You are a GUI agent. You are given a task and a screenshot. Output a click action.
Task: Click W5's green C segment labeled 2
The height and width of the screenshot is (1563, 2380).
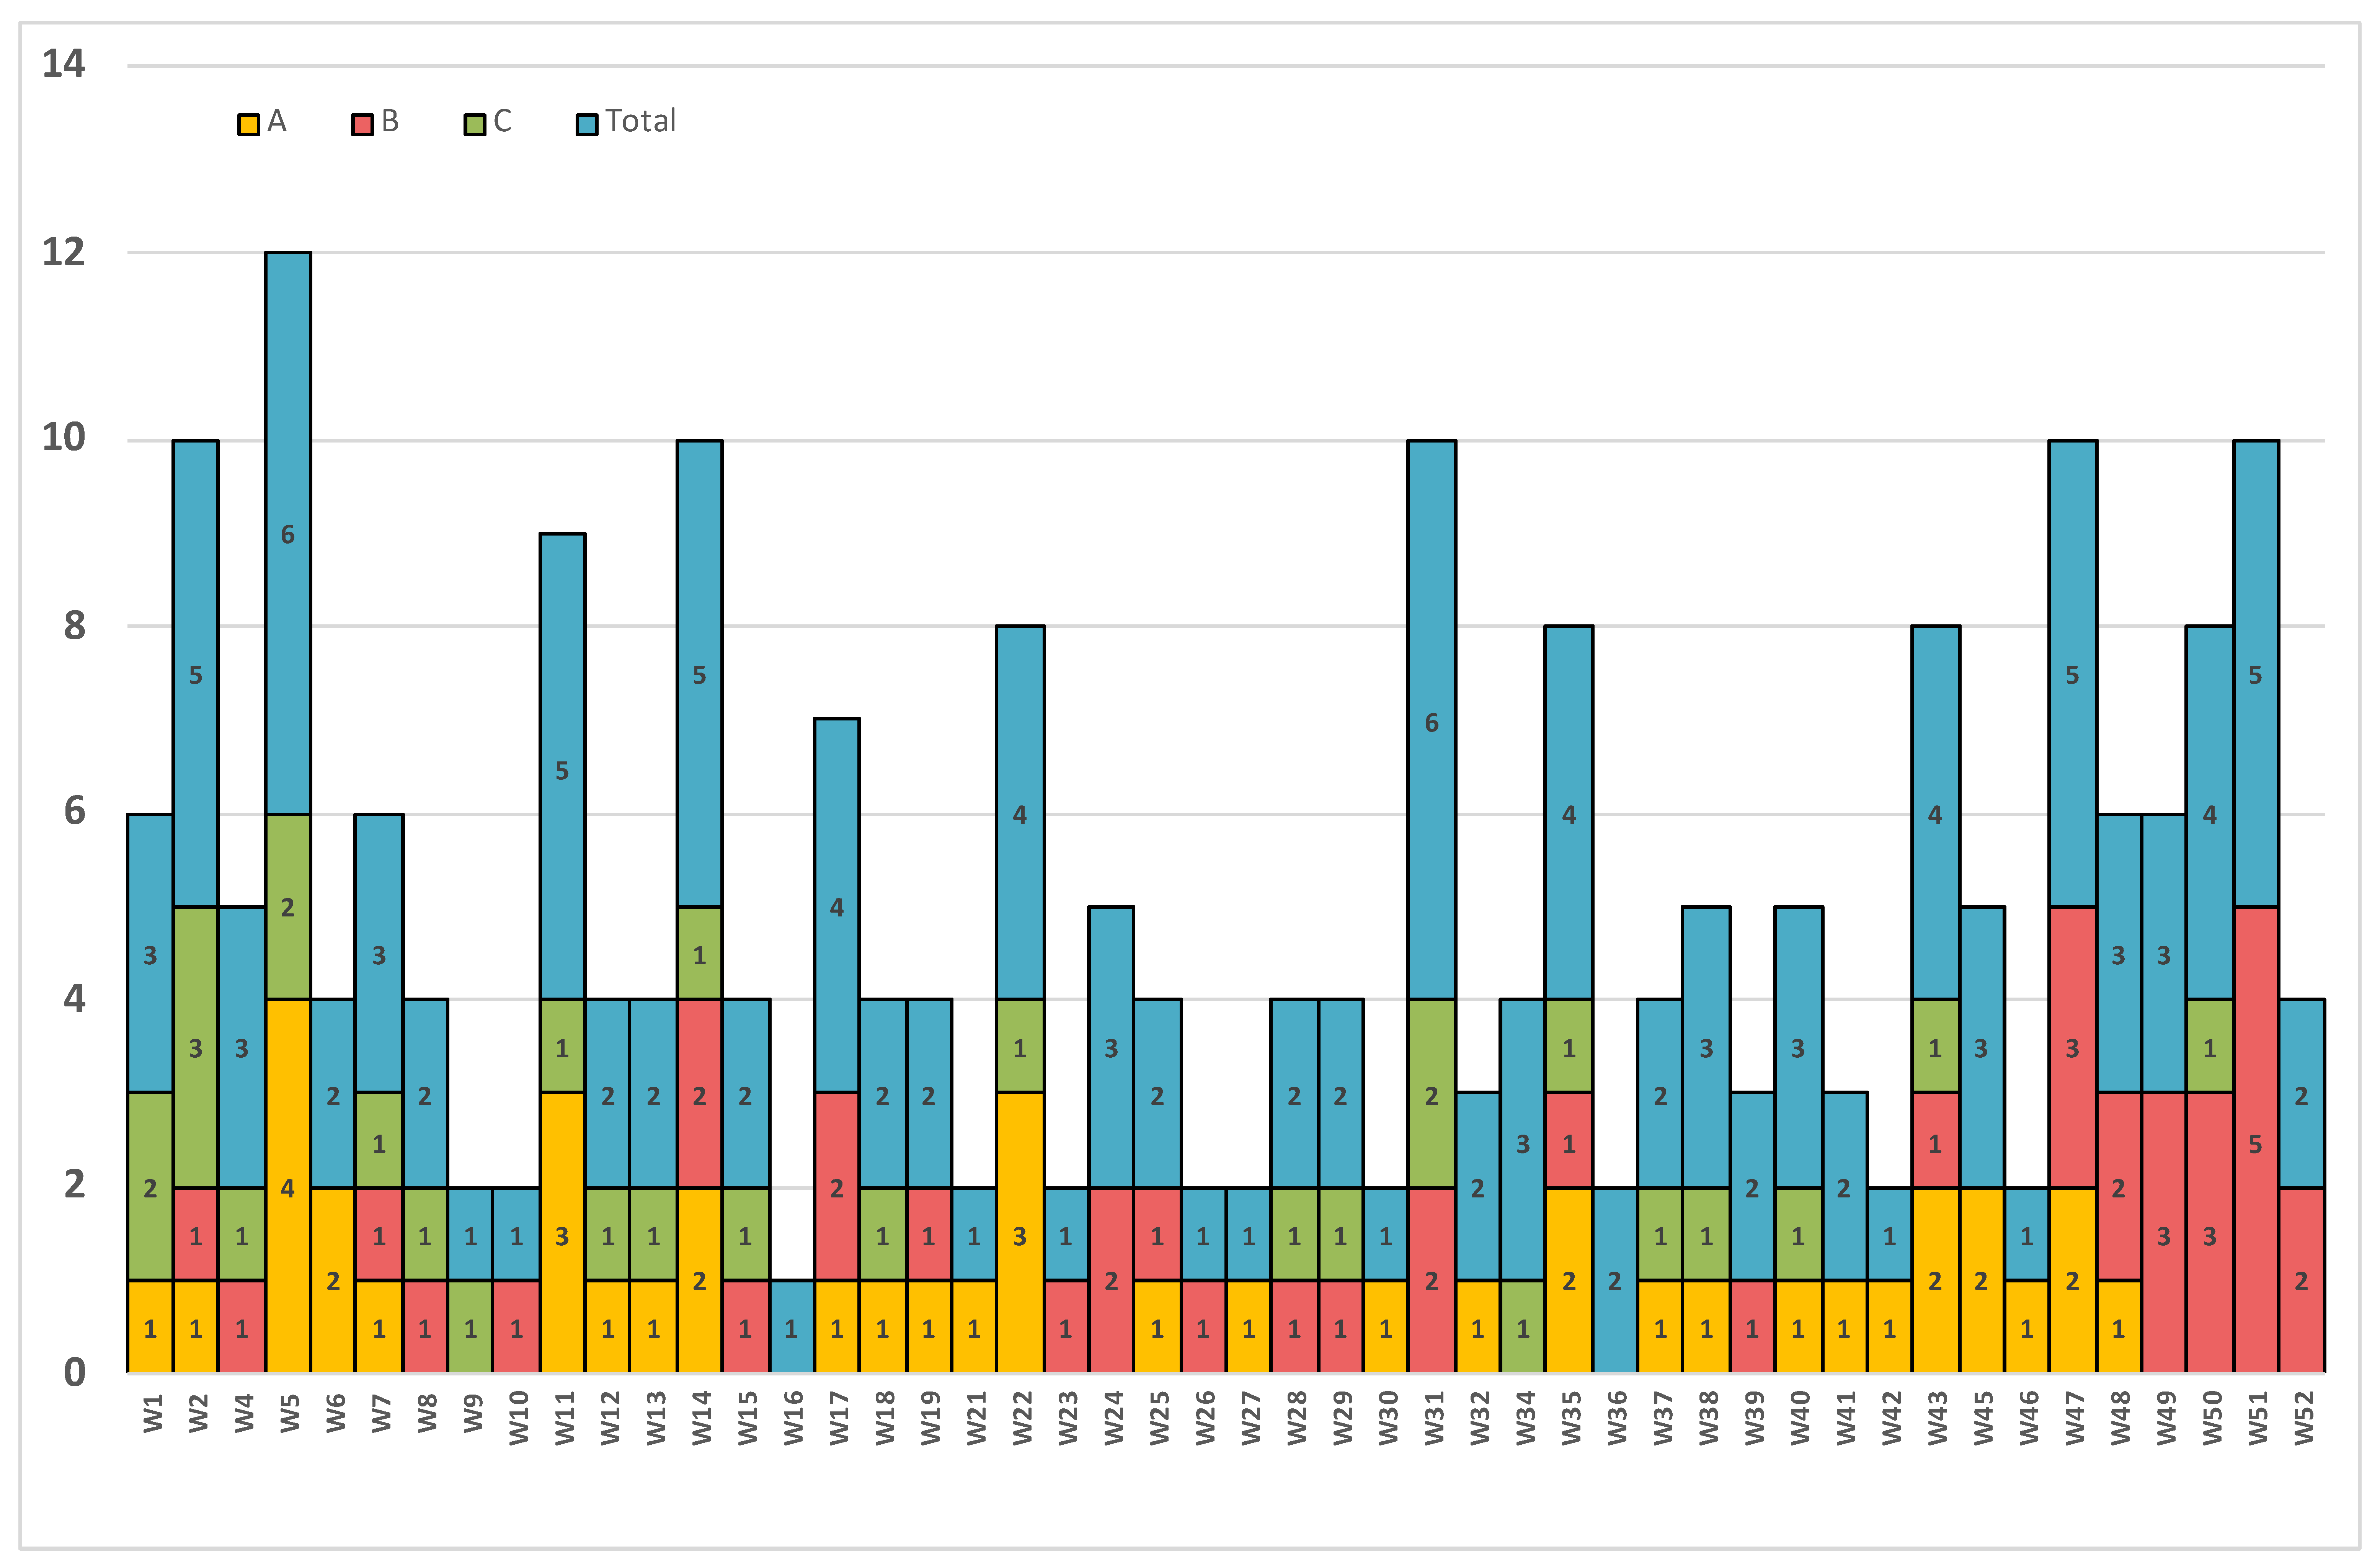point(288,907)
